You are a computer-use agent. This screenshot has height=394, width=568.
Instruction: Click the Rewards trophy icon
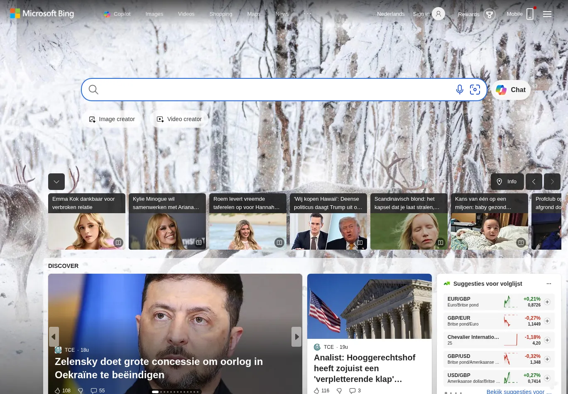click(490, 15)
